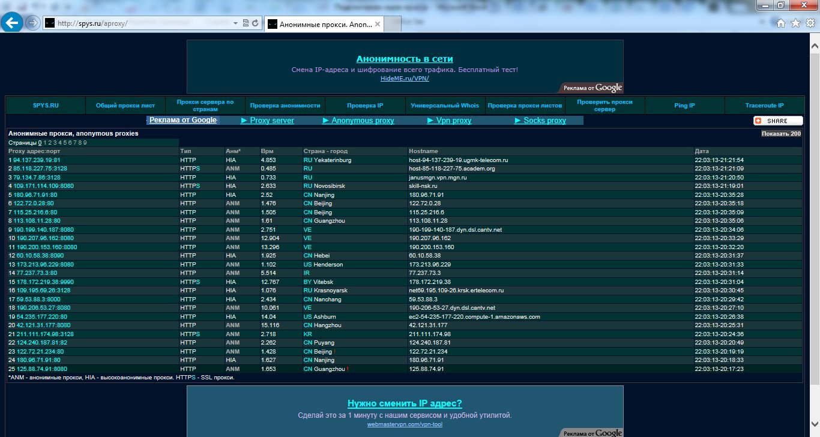
Task: Open the HideME.ru/VPN/ link
Action: point(405,78)
